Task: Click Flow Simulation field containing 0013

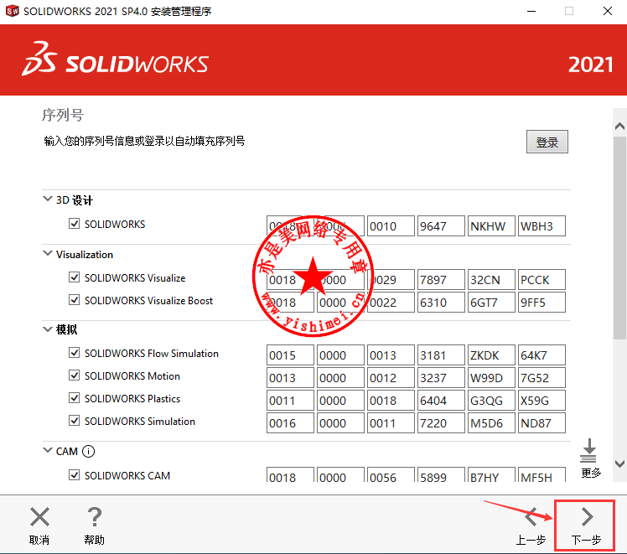Action: pos(391,355)
